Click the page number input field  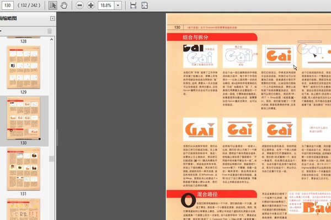(8, 6)
